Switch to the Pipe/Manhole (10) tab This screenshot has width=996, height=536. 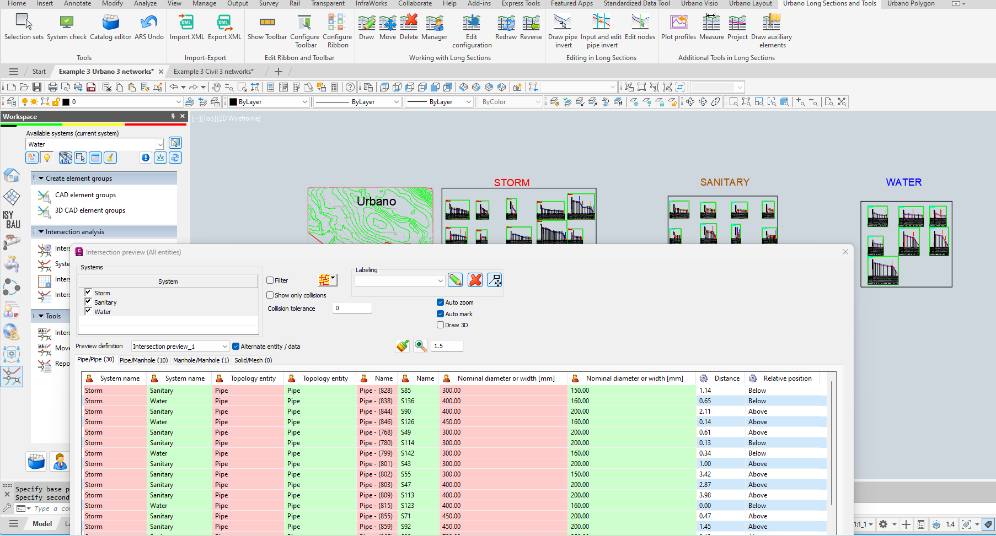pos(143,360)
